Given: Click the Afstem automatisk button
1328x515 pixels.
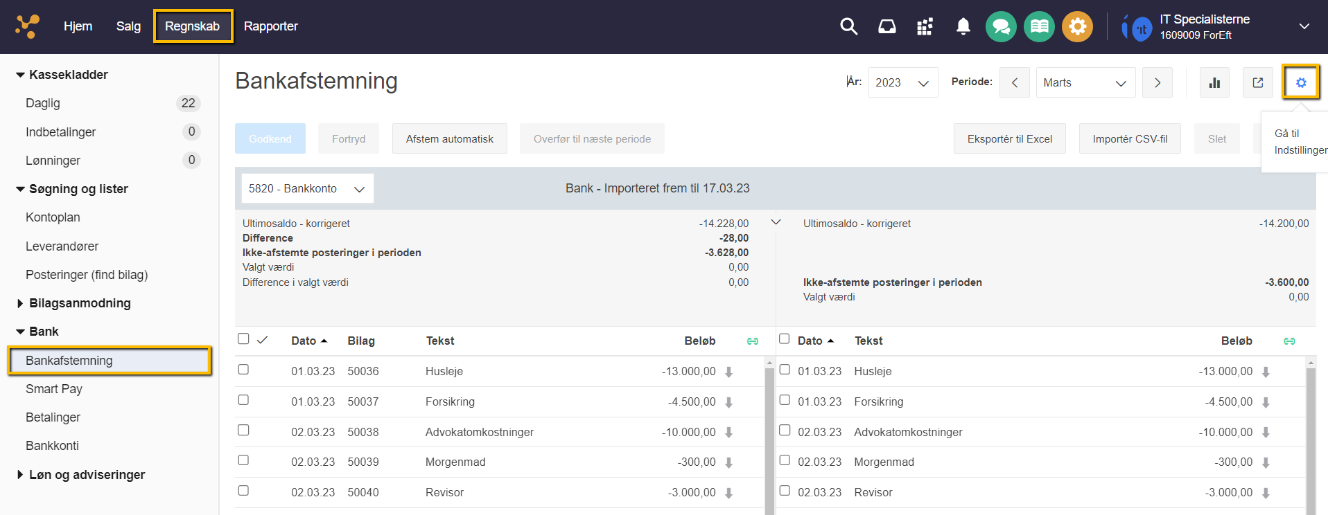Looking at the screenshot, I should [x=449, y=138].
